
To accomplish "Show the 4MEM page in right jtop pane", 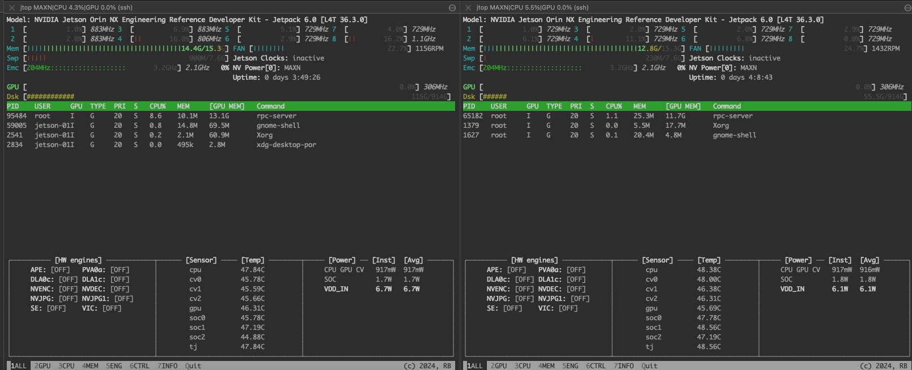I will [x=546, y=365].
